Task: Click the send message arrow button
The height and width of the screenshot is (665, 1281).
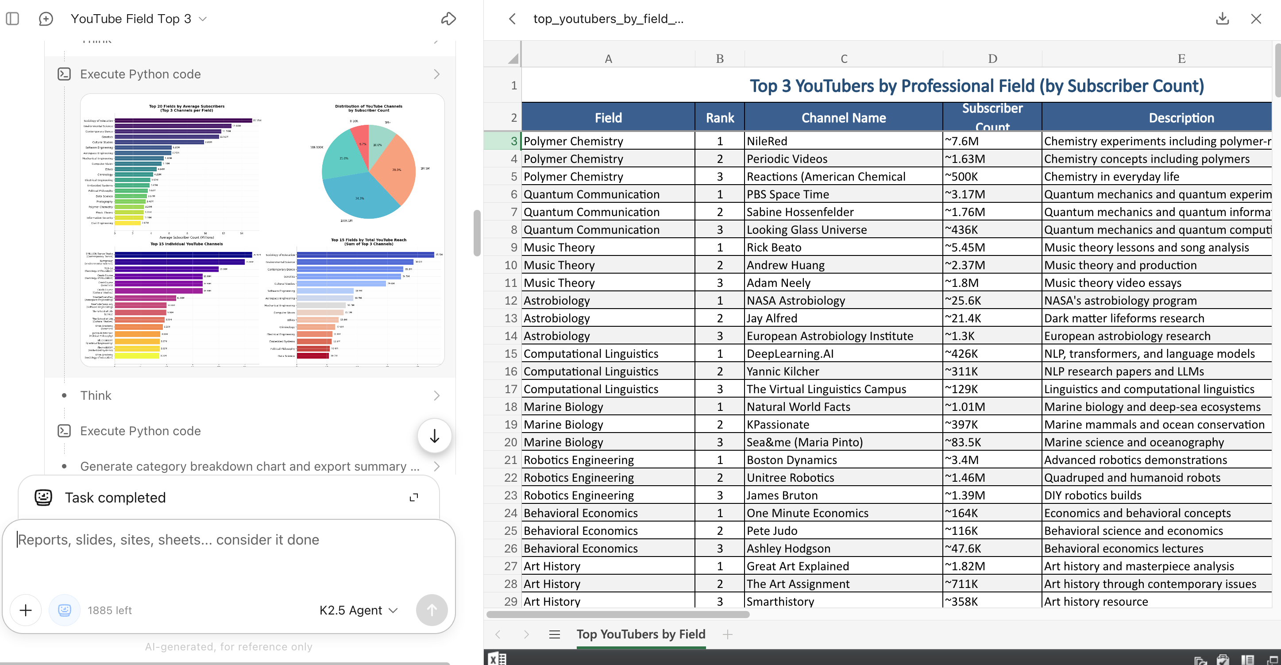Action: point(431,610)
